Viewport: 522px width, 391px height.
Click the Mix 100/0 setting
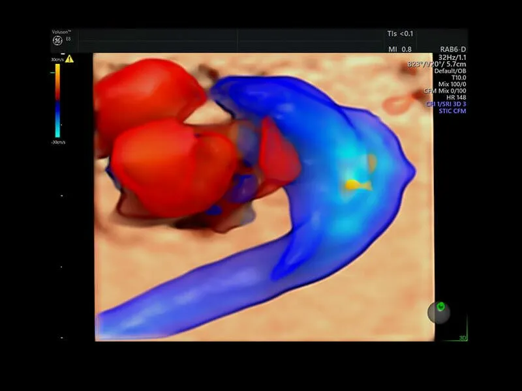pos(452,84)
